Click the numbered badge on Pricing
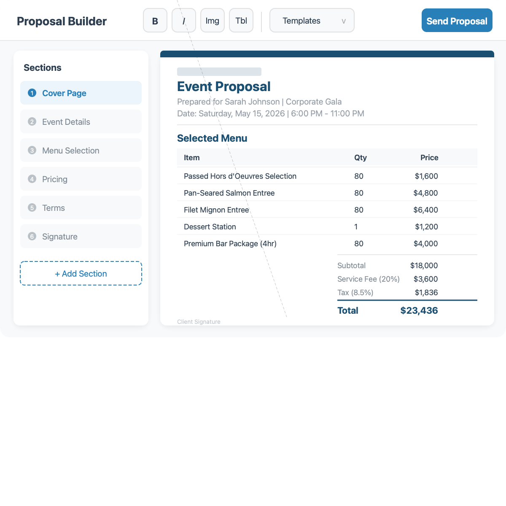The width and height of the screenshot is (506, 506). (32, 179)
